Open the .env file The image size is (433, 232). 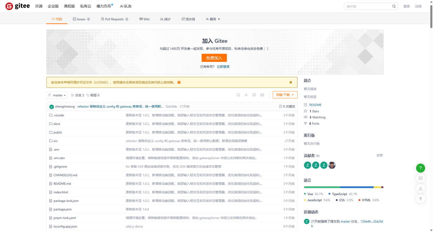click(x=56, y=149)
